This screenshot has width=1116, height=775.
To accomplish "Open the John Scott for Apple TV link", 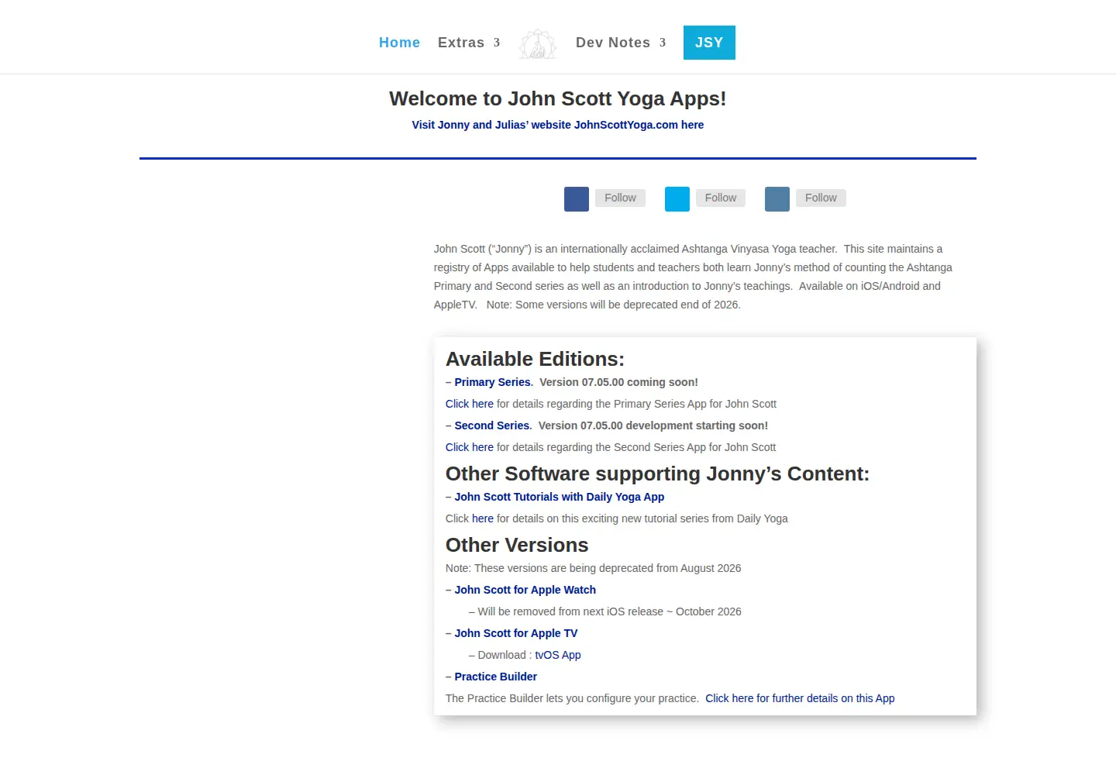I will tap(516, 633).
